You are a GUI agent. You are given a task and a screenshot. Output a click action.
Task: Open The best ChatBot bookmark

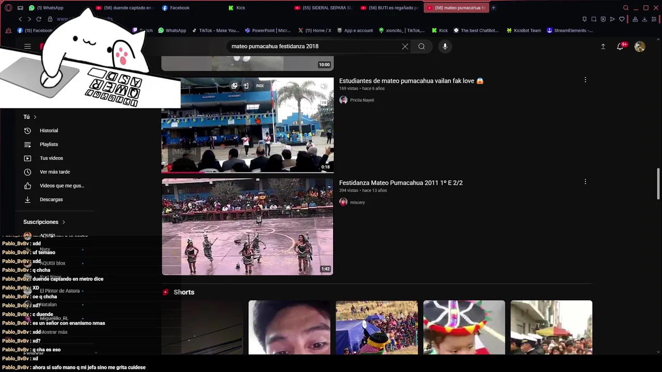[x=476, y=30]
